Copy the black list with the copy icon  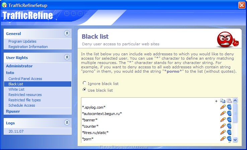223,101
